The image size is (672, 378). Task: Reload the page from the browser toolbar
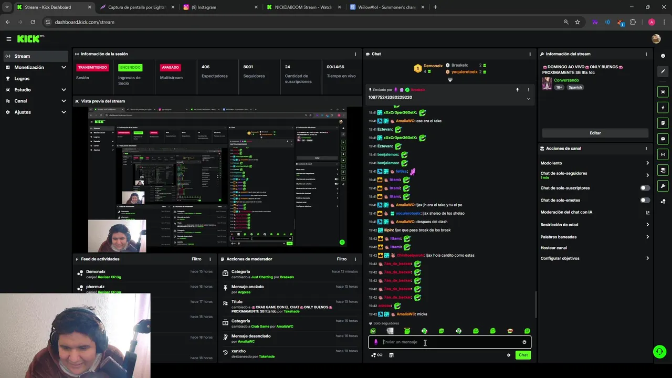(33, 22)
